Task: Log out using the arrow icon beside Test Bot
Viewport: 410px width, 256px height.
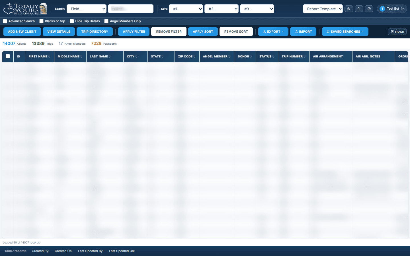Action: pyautogui.click(x=402, y=9)
